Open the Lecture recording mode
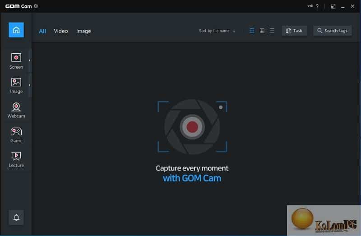The width and height of the screenshot is (361, 236). tap(16, 159)
